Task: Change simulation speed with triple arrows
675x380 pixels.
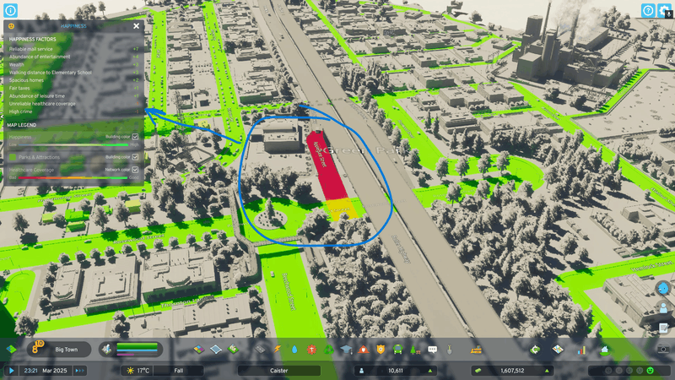Action: click(79, 371)
